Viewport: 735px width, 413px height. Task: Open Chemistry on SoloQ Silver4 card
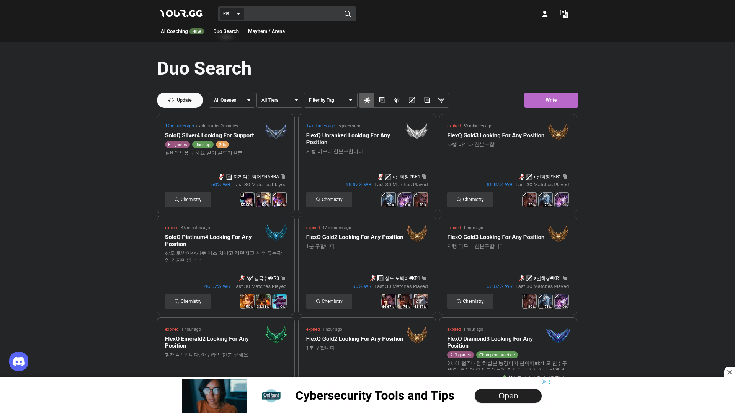(x=188, y=200)
